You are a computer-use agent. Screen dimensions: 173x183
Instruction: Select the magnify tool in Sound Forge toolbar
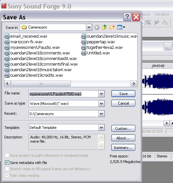coord(148,22)
